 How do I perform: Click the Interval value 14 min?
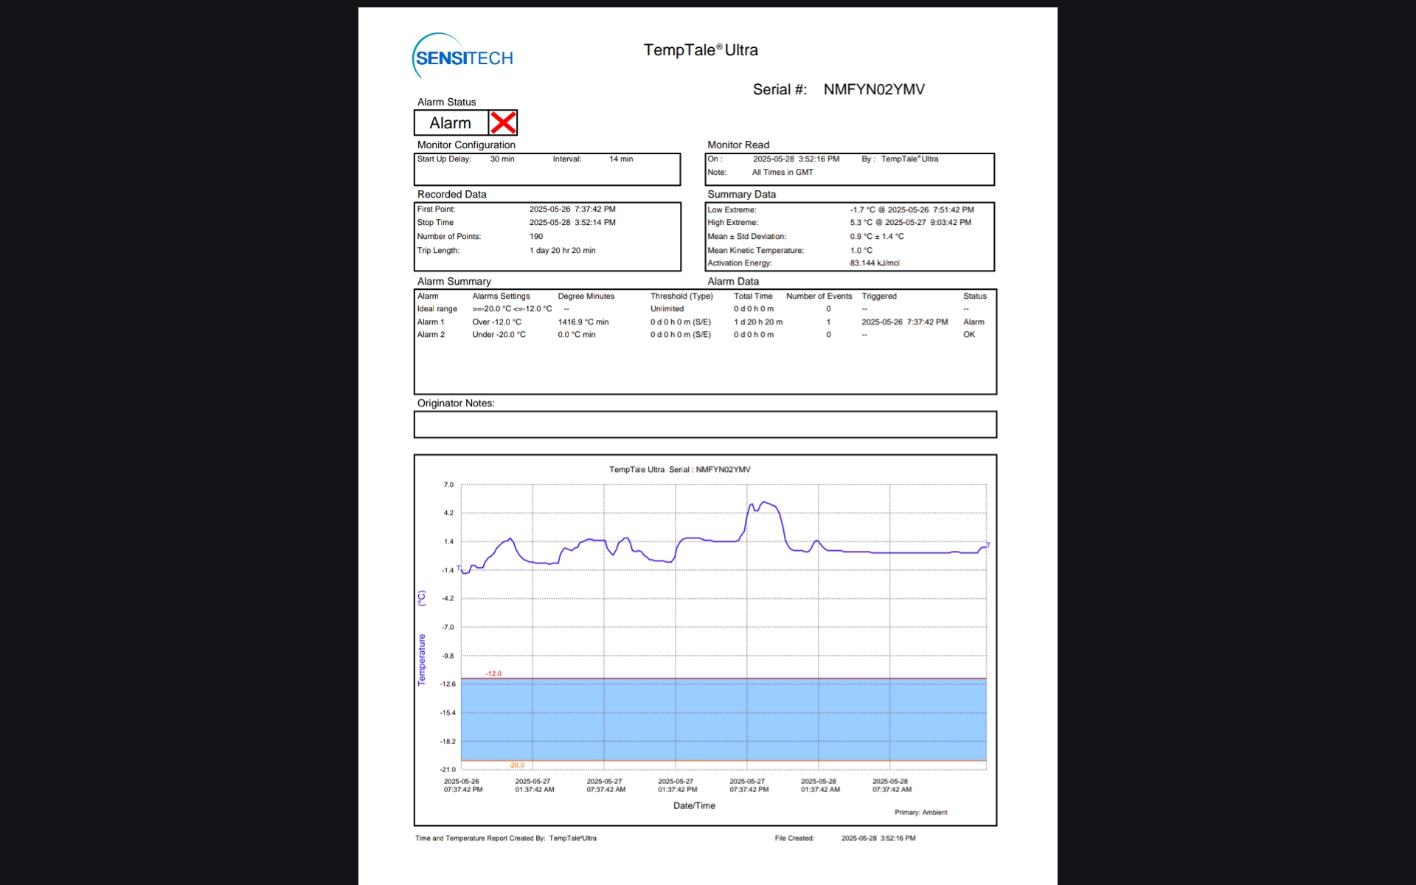tap(621, 159)
